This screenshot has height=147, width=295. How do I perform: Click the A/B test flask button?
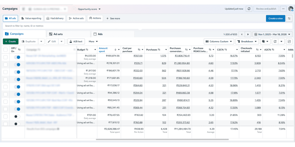point(76,41)
